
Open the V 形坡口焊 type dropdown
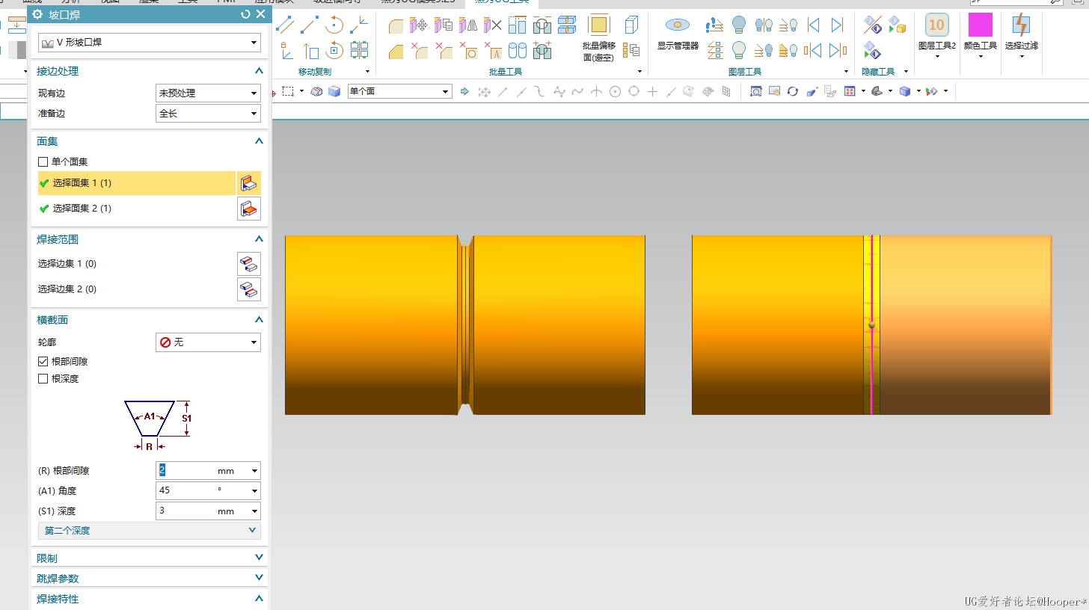pos(150,43)
